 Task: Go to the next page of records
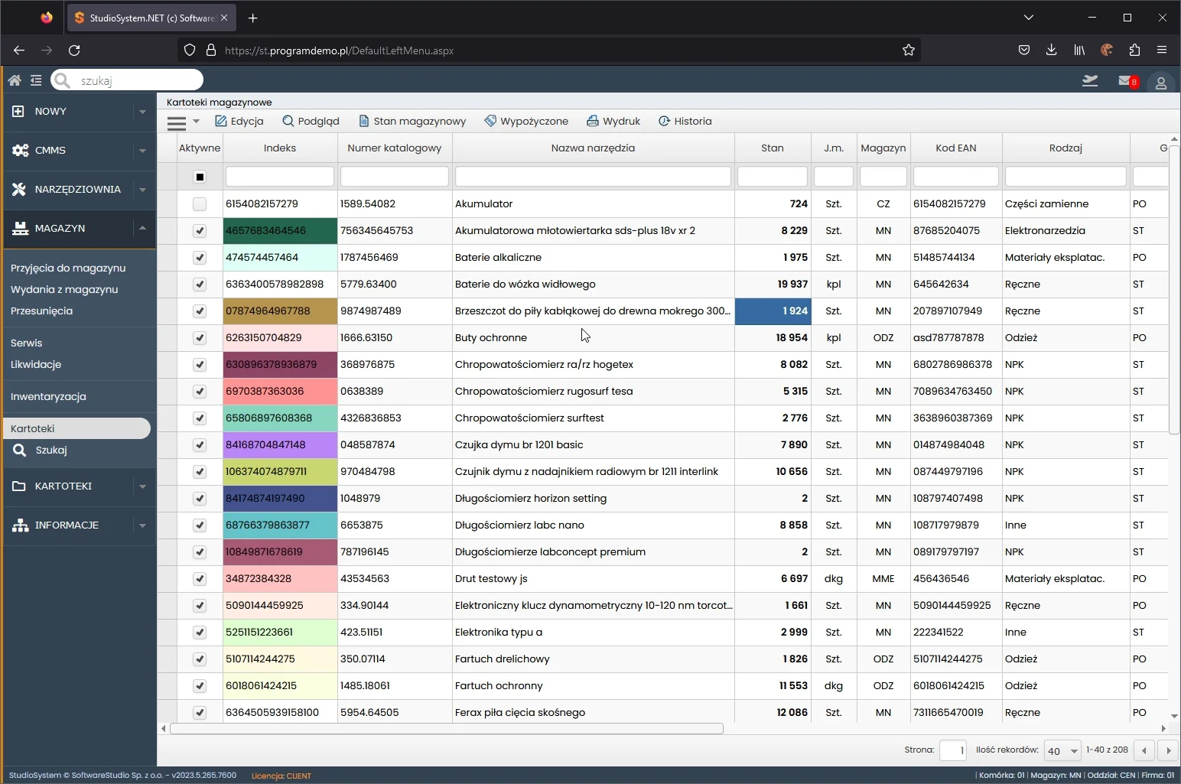click(1168, 750)
